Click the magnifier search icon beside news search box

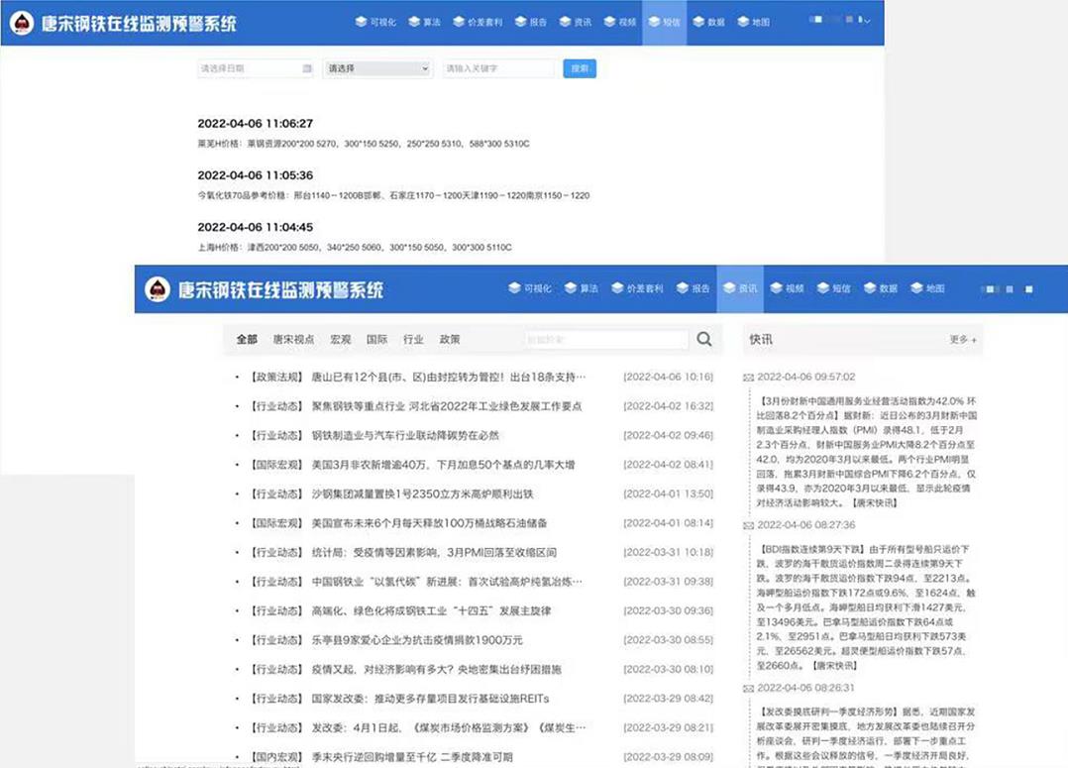tap(703, 339)
